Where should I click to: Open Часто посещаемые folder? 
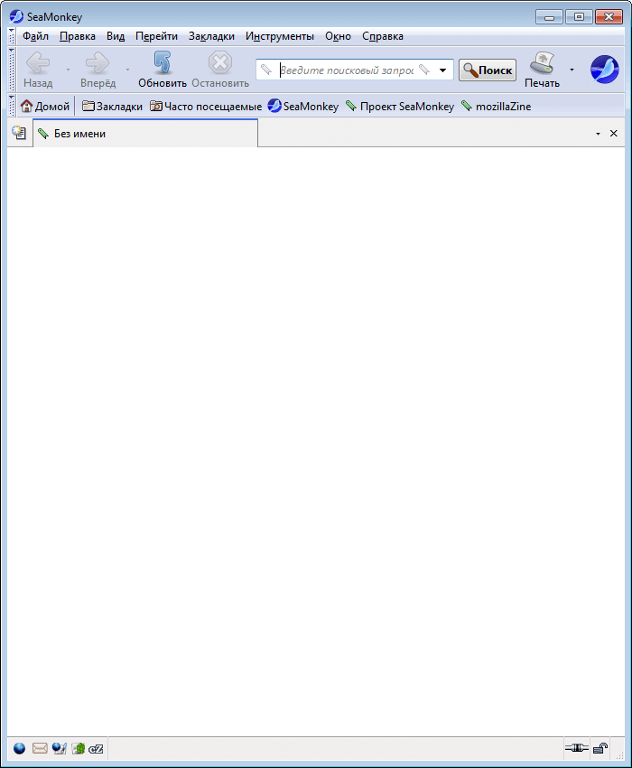click(x=206, y=107)
